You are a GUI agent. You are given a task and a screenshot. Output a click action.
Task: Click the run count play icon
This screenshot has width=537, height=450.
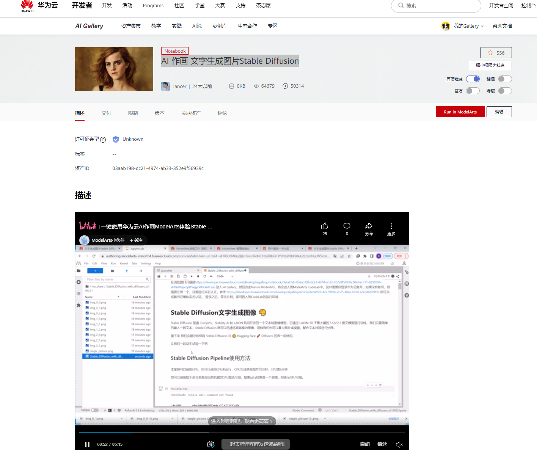pyautogui.click(x=285, y=86)
